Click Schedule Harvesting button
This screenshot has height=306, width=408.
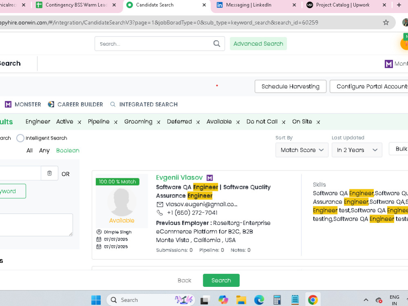[290, 86]
